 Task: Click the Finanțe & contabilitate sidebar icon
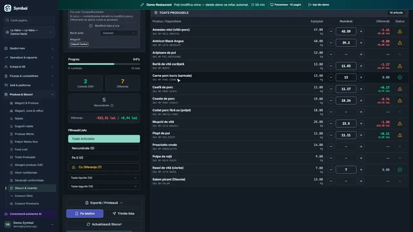pyautogui.click(x=6, y=76)
